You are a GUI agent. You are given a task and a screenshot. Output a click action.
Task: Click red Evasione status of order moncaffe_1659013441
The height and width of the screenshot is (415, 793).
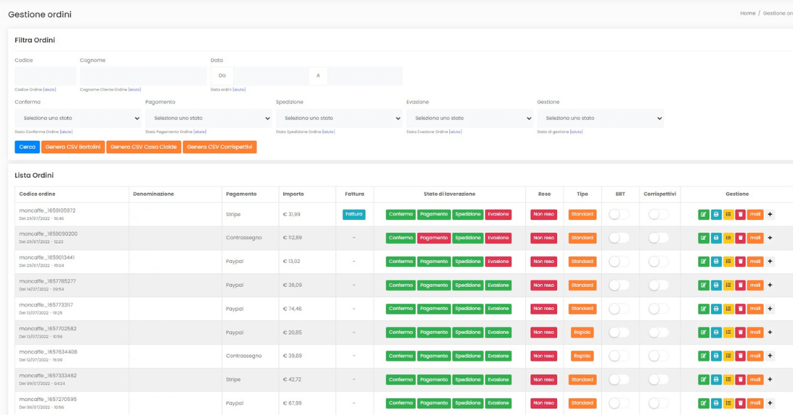click(498, 262)
